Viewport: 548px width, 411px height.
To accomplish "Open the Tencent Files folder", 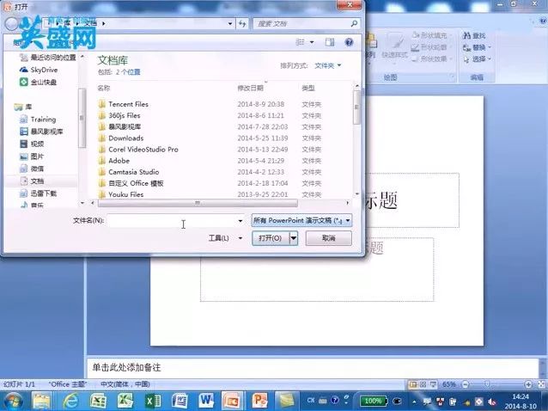I will coord(128,104).
